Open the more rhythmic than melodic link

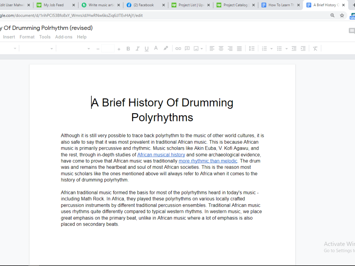(x=208, y=161)
